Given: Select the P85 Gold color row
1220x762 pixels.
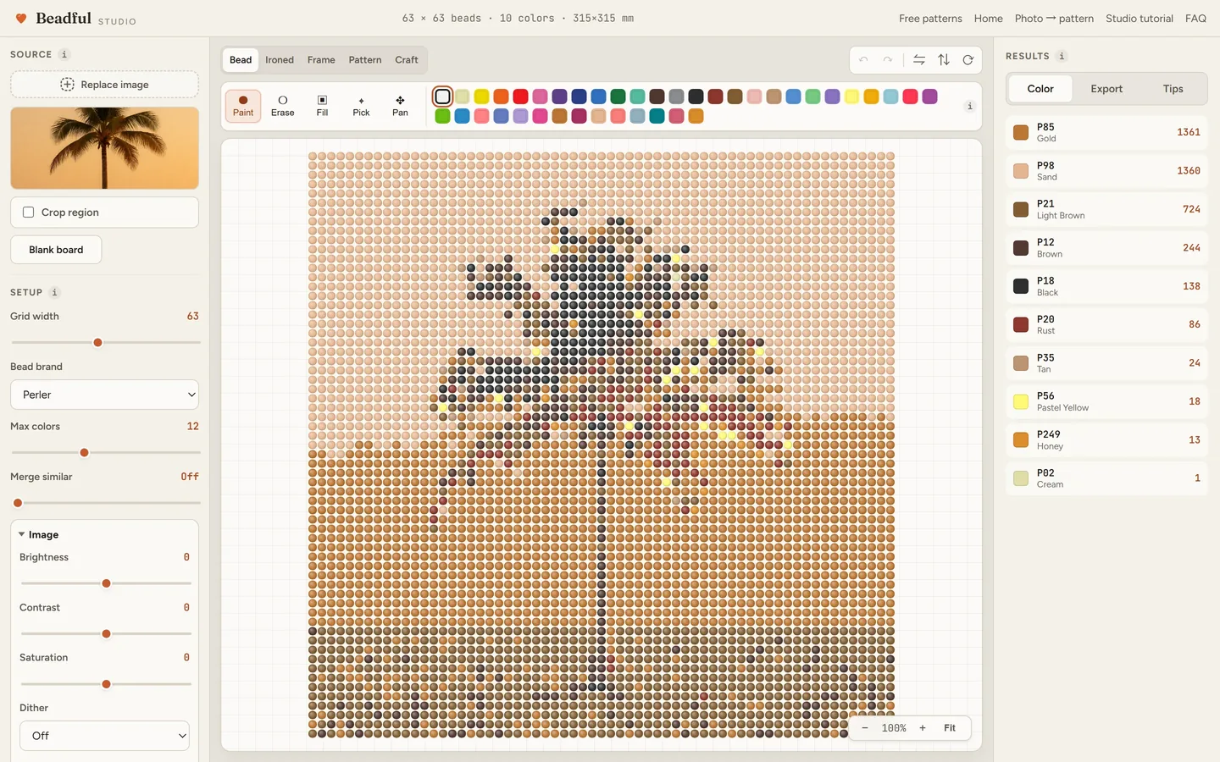Looking at the screenshot, I should [x=1106, y=132].
